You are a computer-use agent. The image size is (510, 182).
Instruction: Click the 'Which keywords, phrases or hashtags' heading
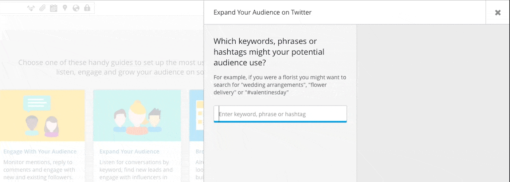coord(269,52)
